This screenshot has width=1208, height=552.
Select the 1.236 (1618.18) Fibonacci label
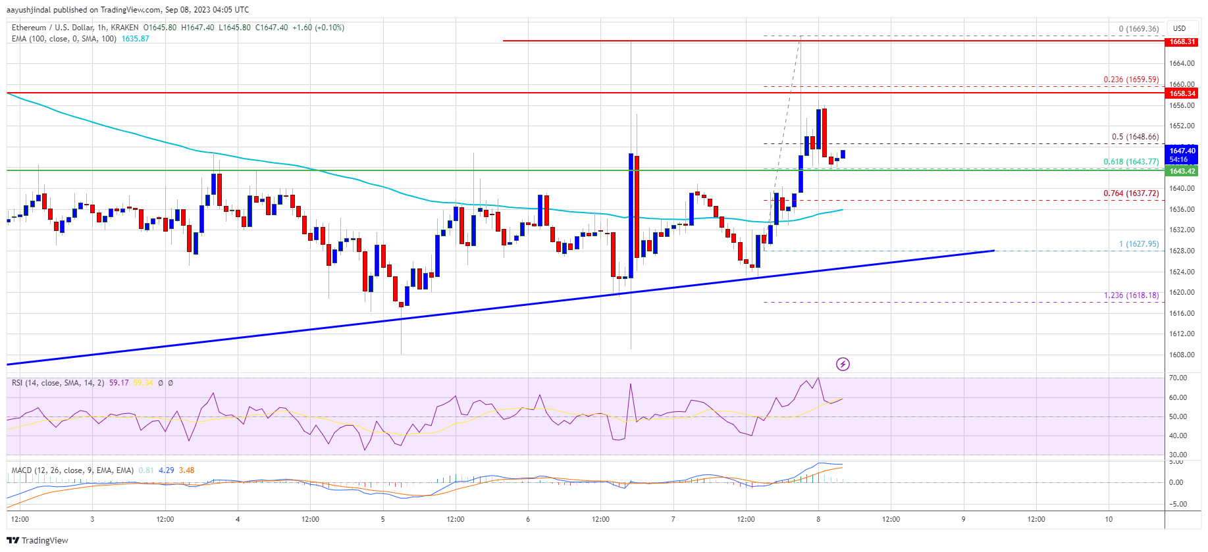[1131, 295]
